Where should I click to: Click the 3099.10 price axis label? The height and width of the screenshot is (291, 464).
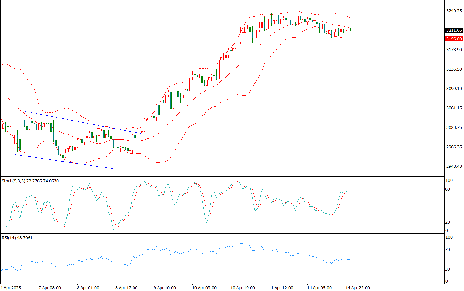click(x=454, y=89)
